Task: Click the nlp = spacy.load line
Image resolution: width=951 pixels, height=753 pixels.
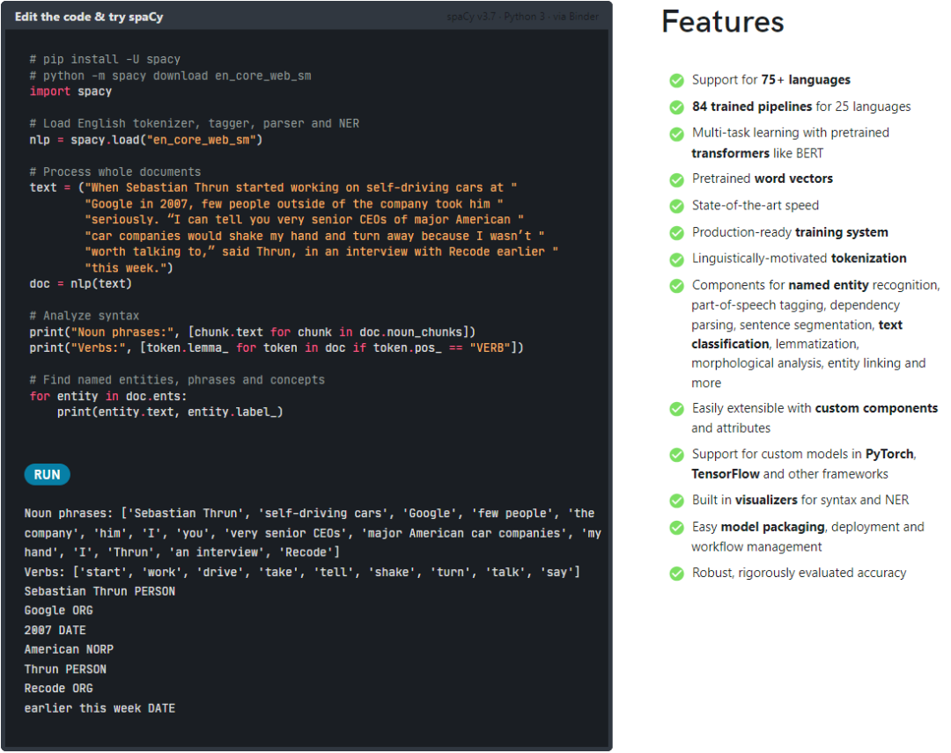Action: [145, 140]
